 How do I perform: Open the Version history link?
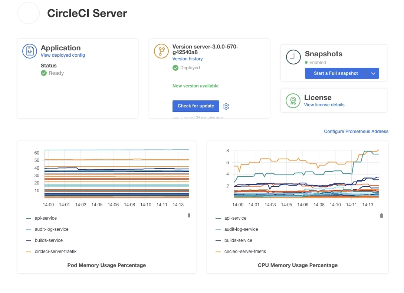pyautogui.click(x=187, y=59)
